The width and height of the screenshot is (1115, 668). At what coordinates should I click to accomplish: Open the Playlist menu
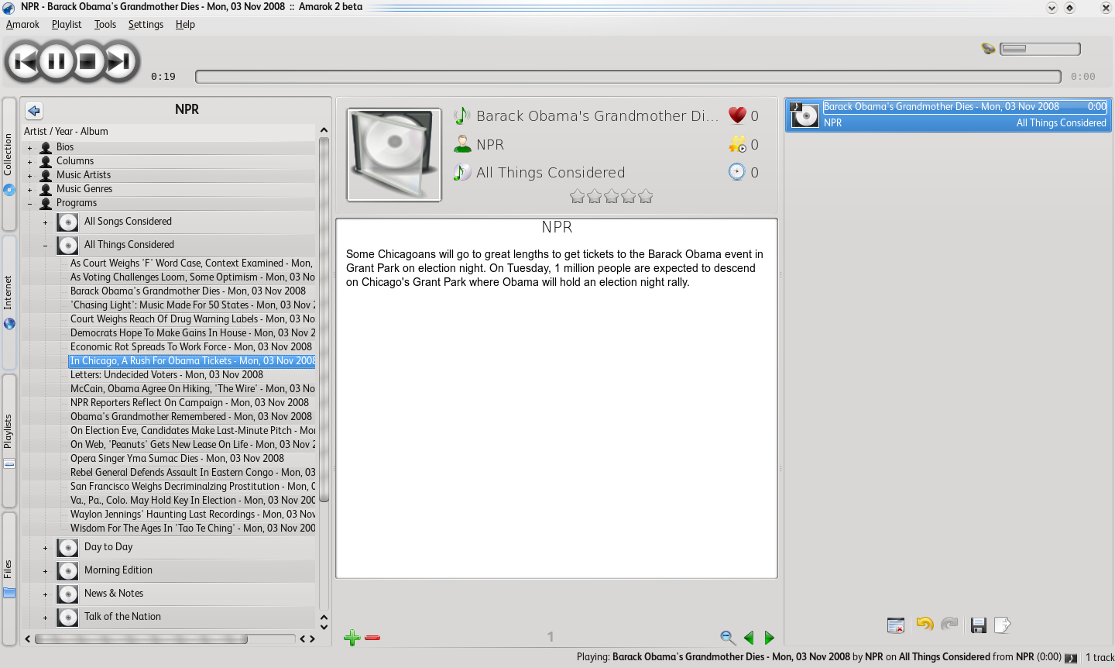click(x=67, y=24)
